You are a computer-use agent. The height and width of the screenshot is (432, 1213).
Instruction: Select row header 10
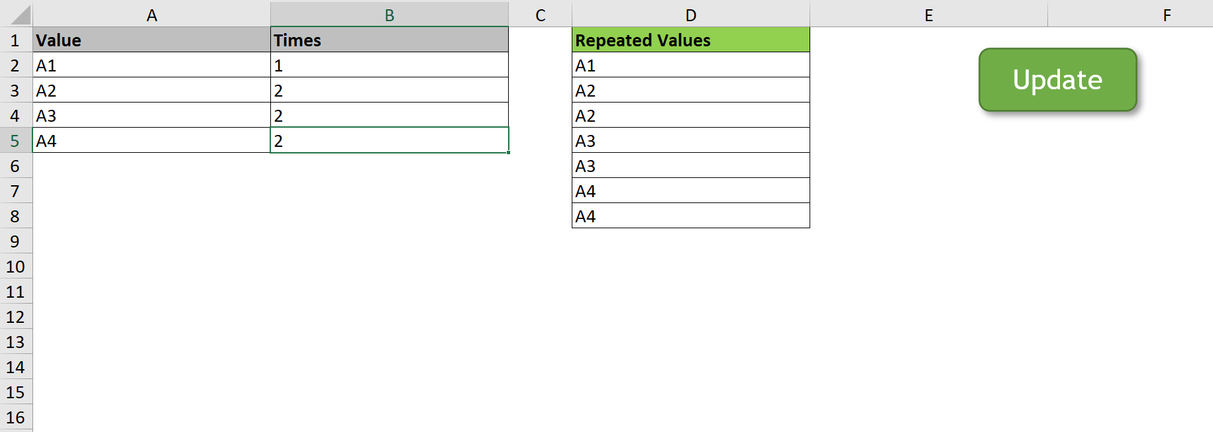(16, 266)
